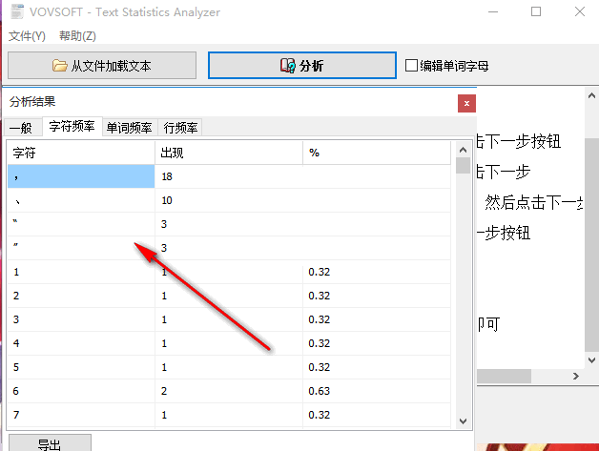Image resolution: width=599 pixels, height=451 pixels.
Task: Click the 0.63 percentage value
Action: click(x=319, y=391)
